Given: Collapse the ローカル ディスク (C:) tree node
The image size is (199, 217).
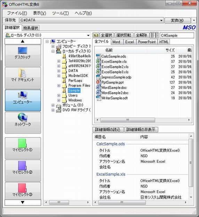Looking at the screenshot, I should [x=53, y=51].
